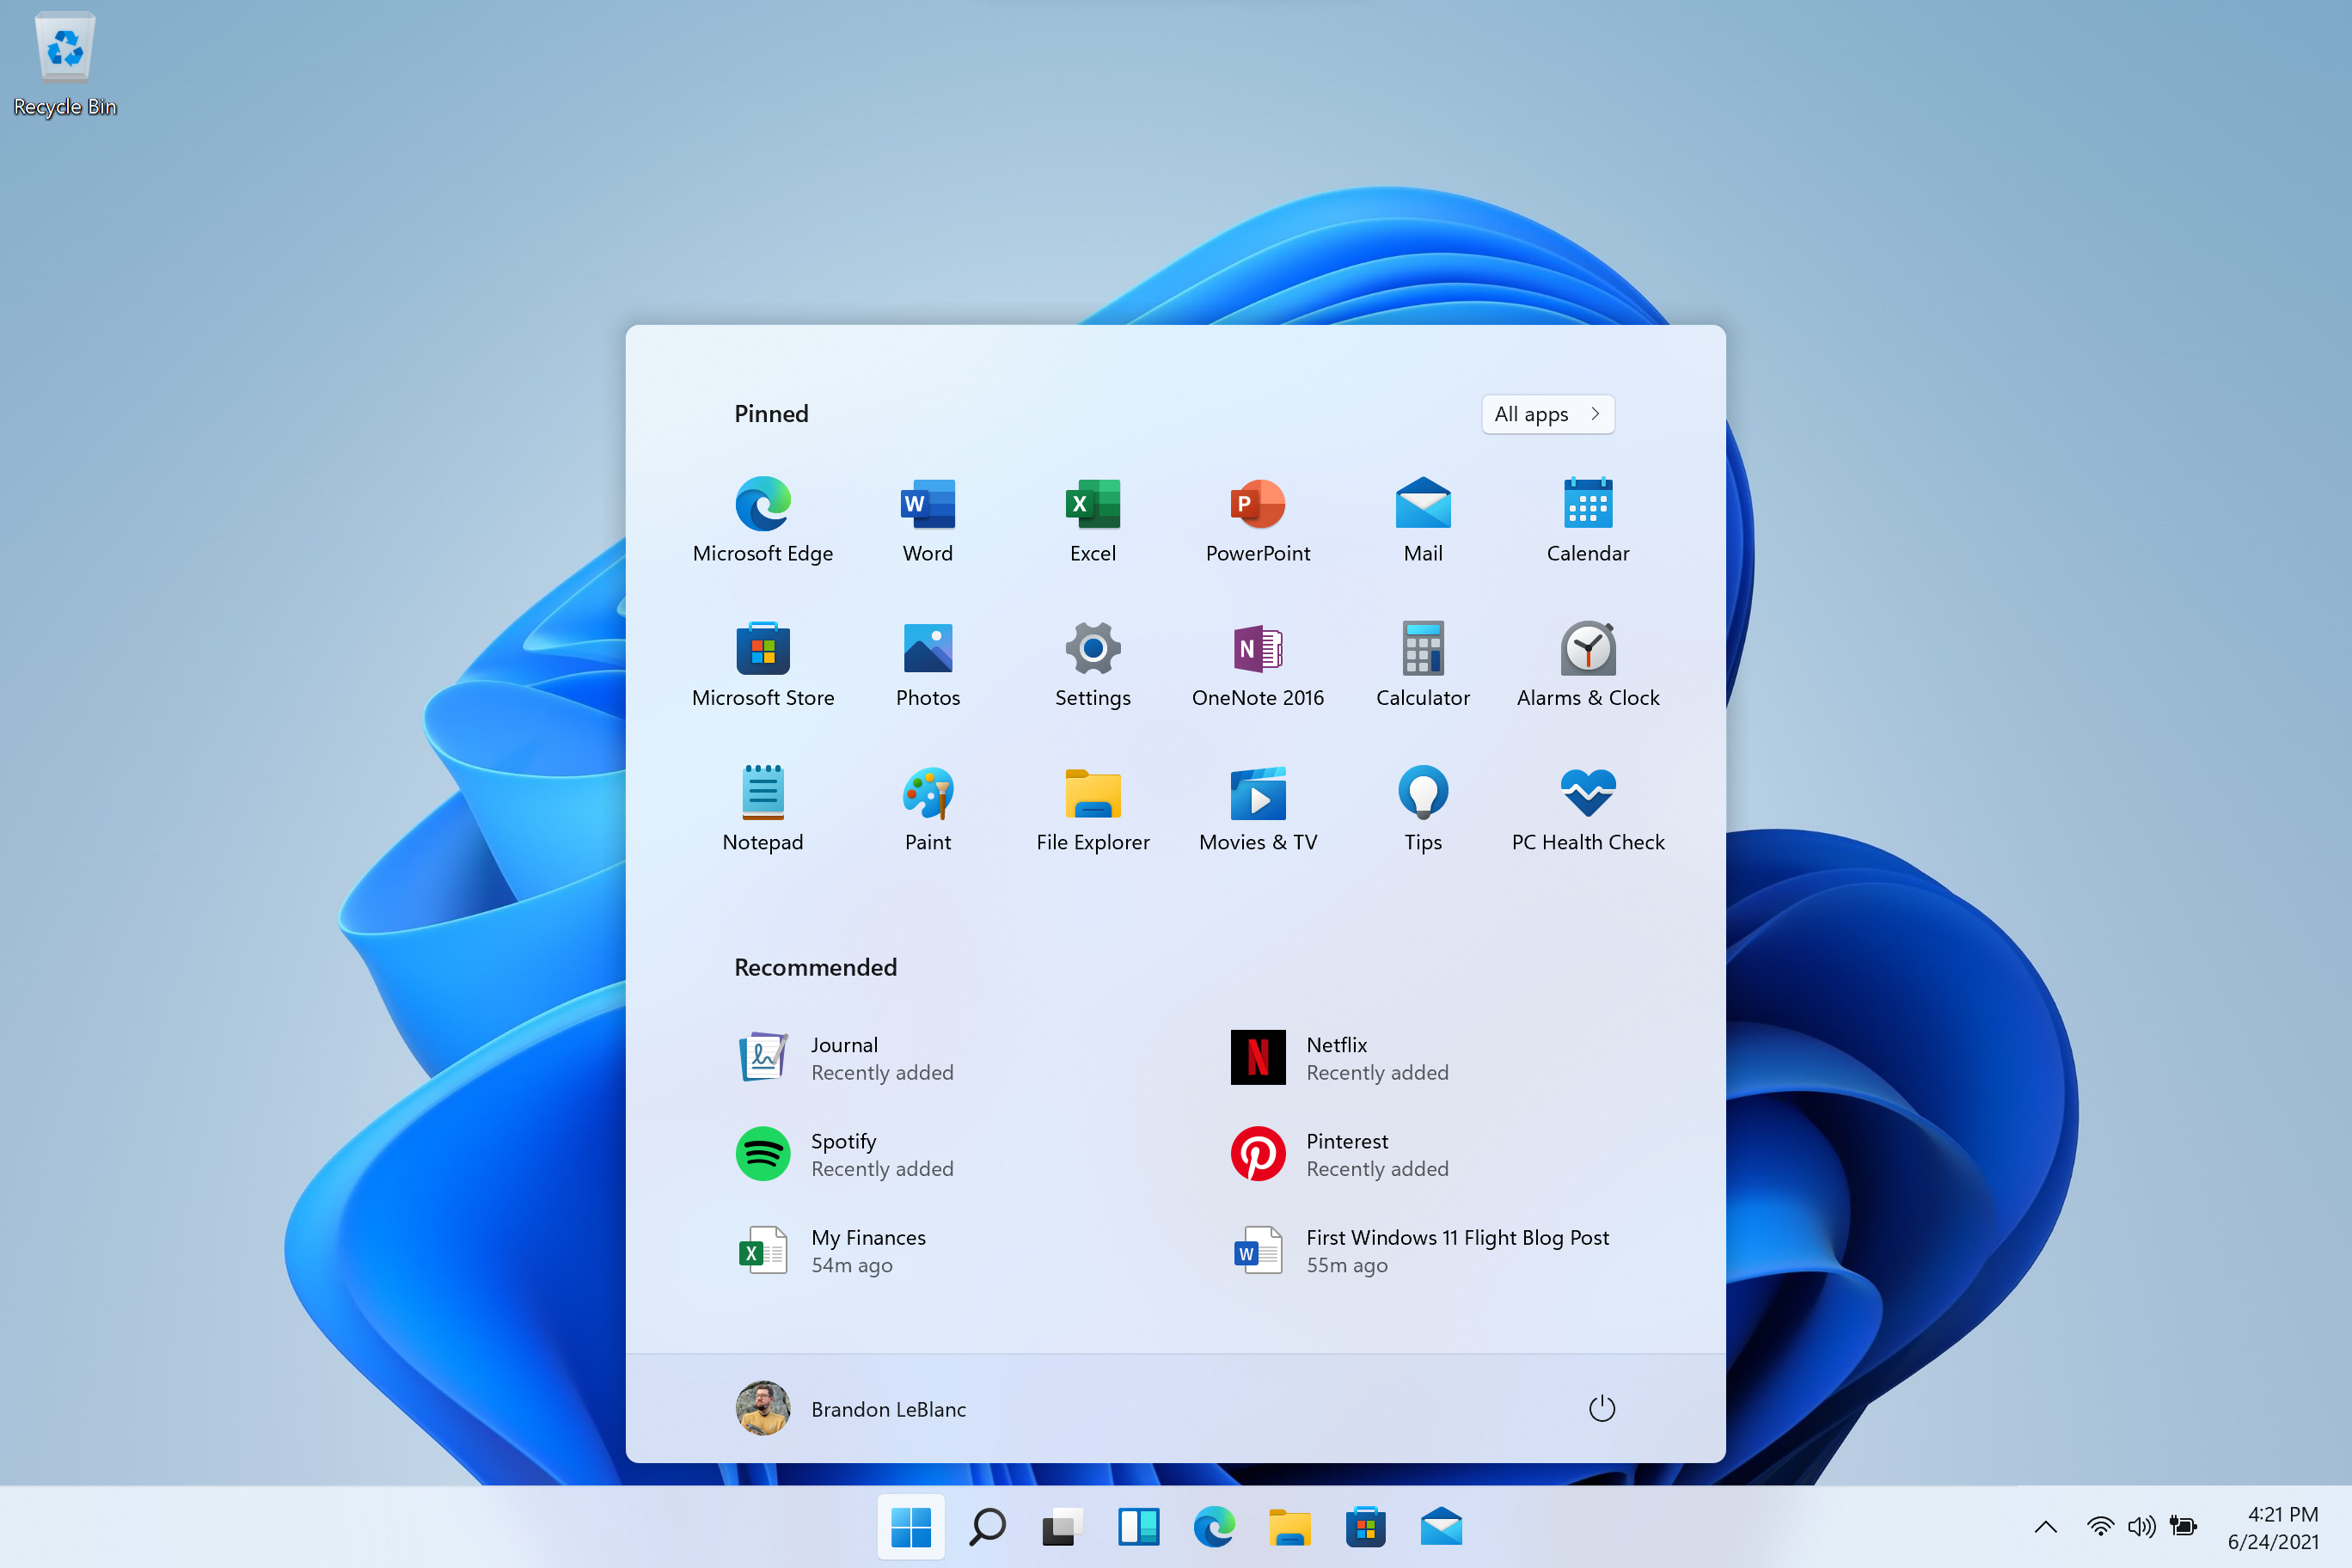Viewport: 2352px width, 1568px height.
Task: Open Alarms & Clock app
Action: click(x=1587, y=647)
